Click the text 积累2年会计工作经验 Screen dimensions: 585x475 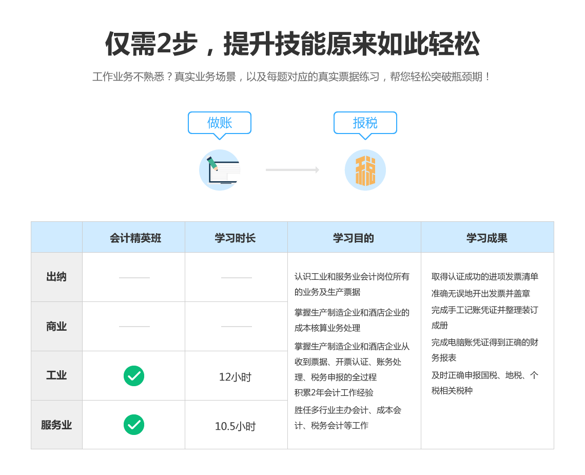(334, 393)
